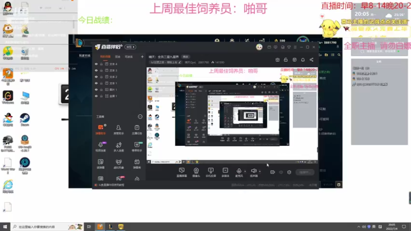Toggle visibility of the 文本 1 layer

96,83
